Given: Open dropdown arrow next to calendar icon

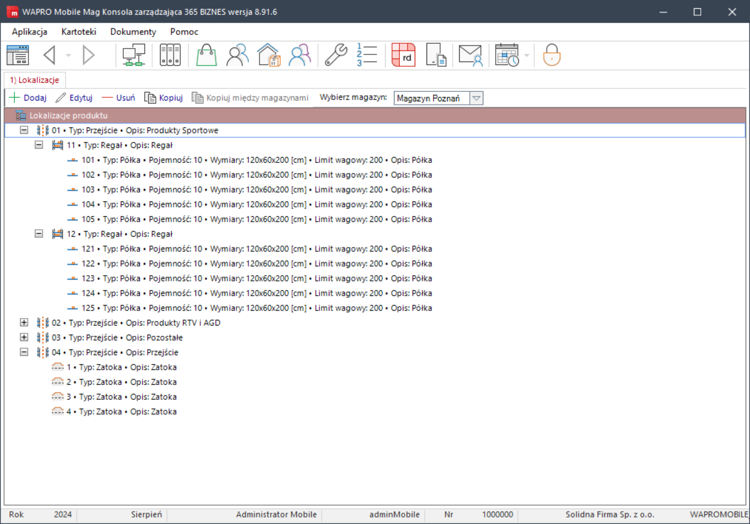Looking at the screenshot, I should tap(527, 56).
